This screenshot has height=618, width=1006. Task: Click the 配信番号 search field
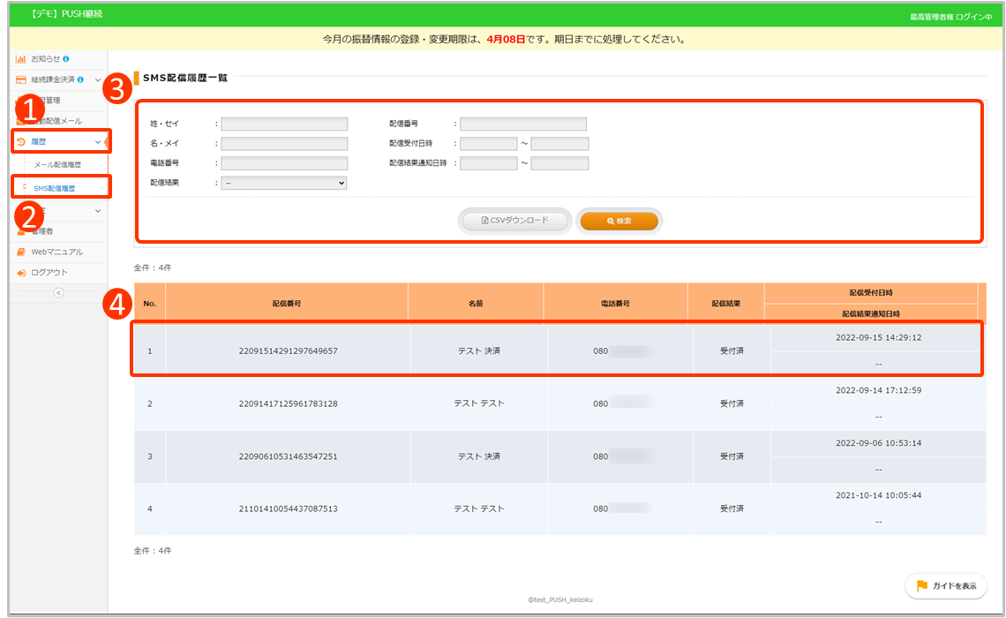coord(522,124)
